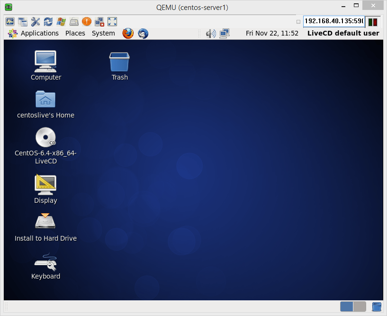This screenshot has width=387, height=316.
Task: Launch Firefox from the top panel
Action: click(x=128, y=33)
